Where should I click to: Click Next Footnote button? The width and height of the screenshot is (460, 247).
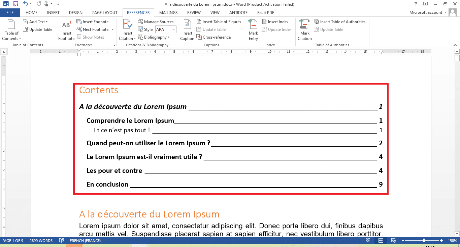coord(93,30)
